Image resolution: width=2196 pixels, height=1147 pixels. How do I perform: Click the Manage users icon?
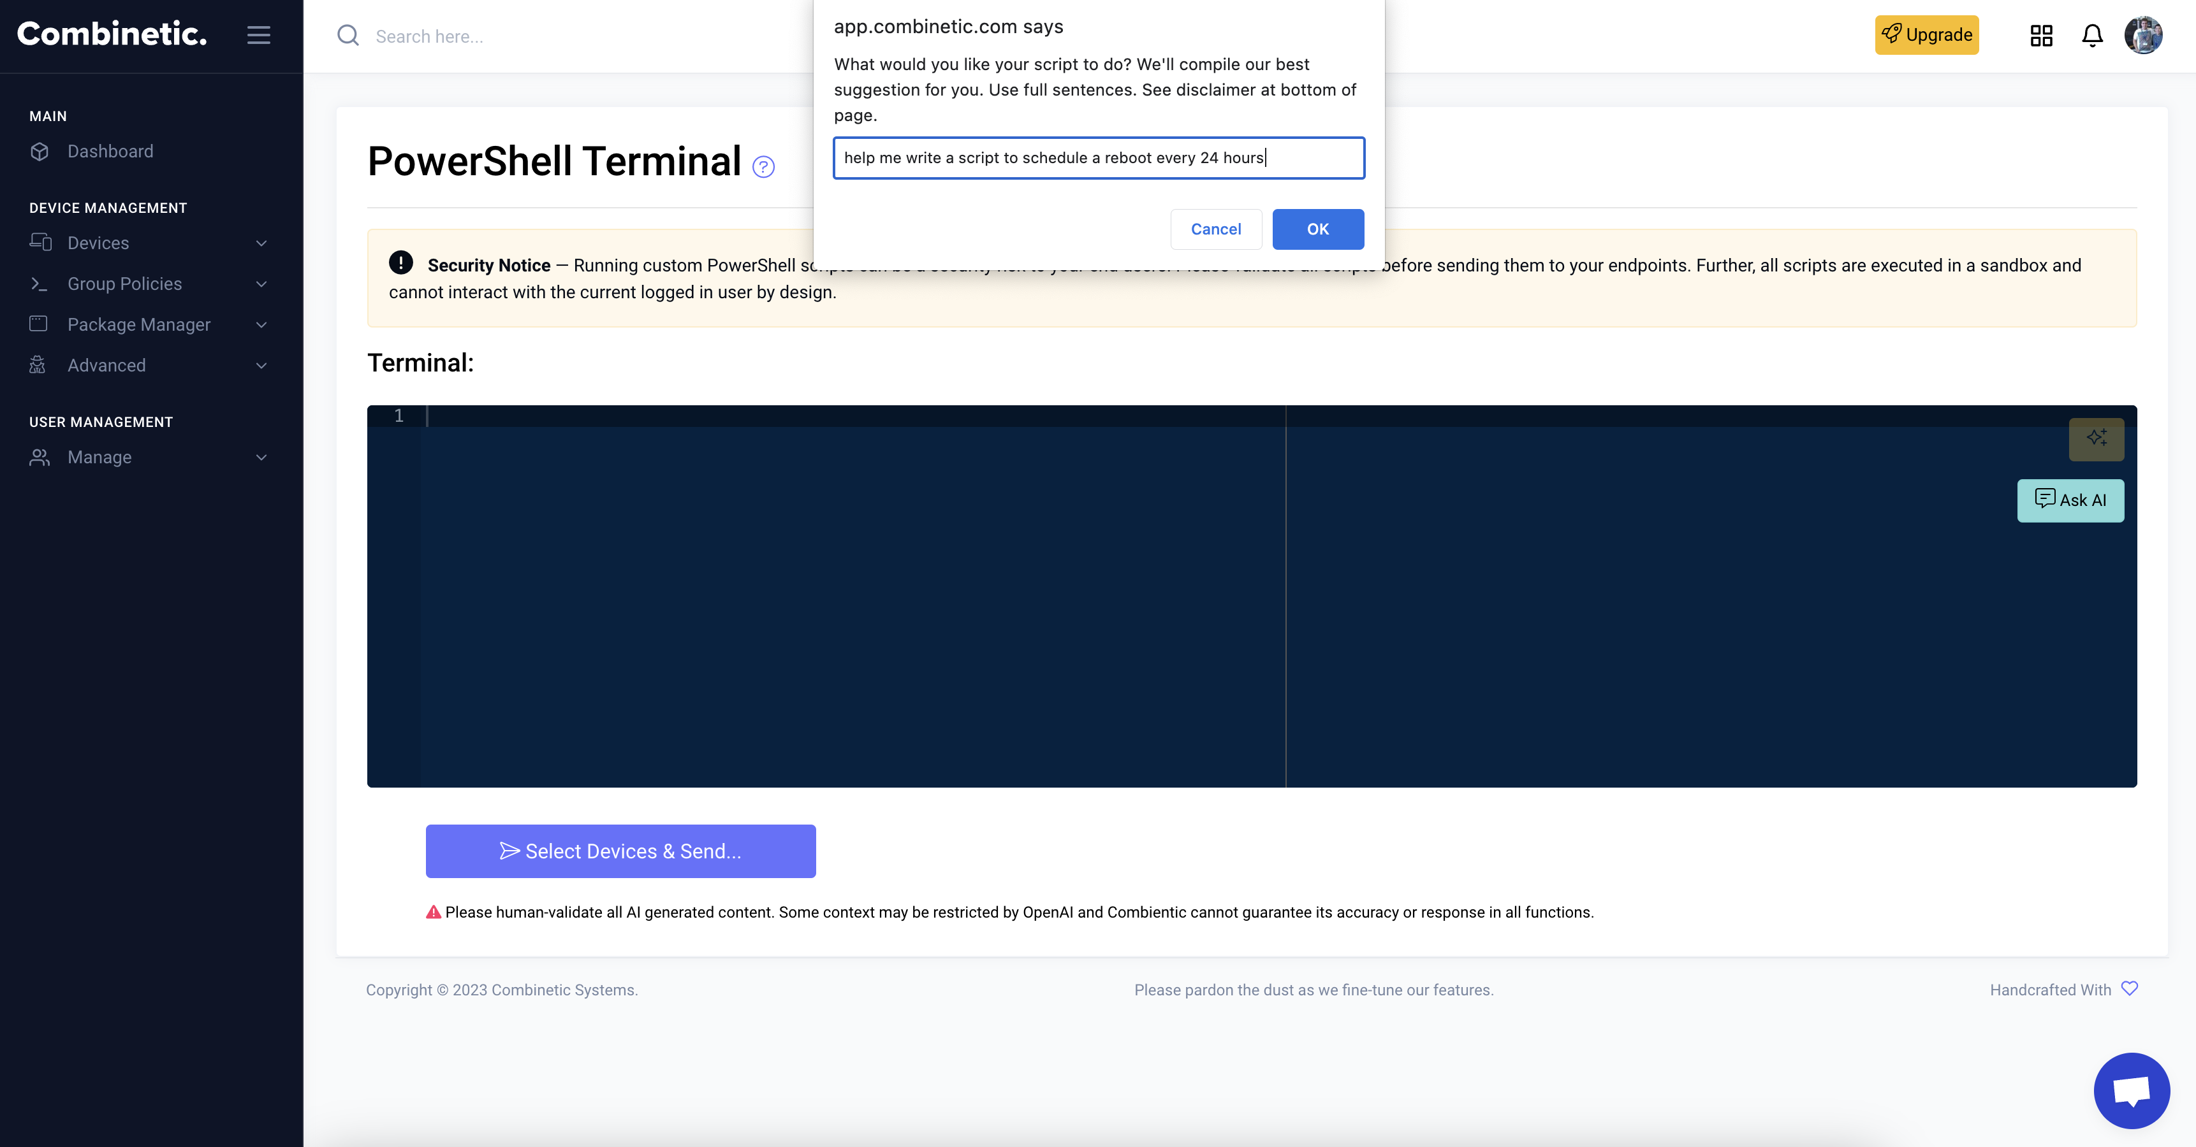(x=40, y=458)
